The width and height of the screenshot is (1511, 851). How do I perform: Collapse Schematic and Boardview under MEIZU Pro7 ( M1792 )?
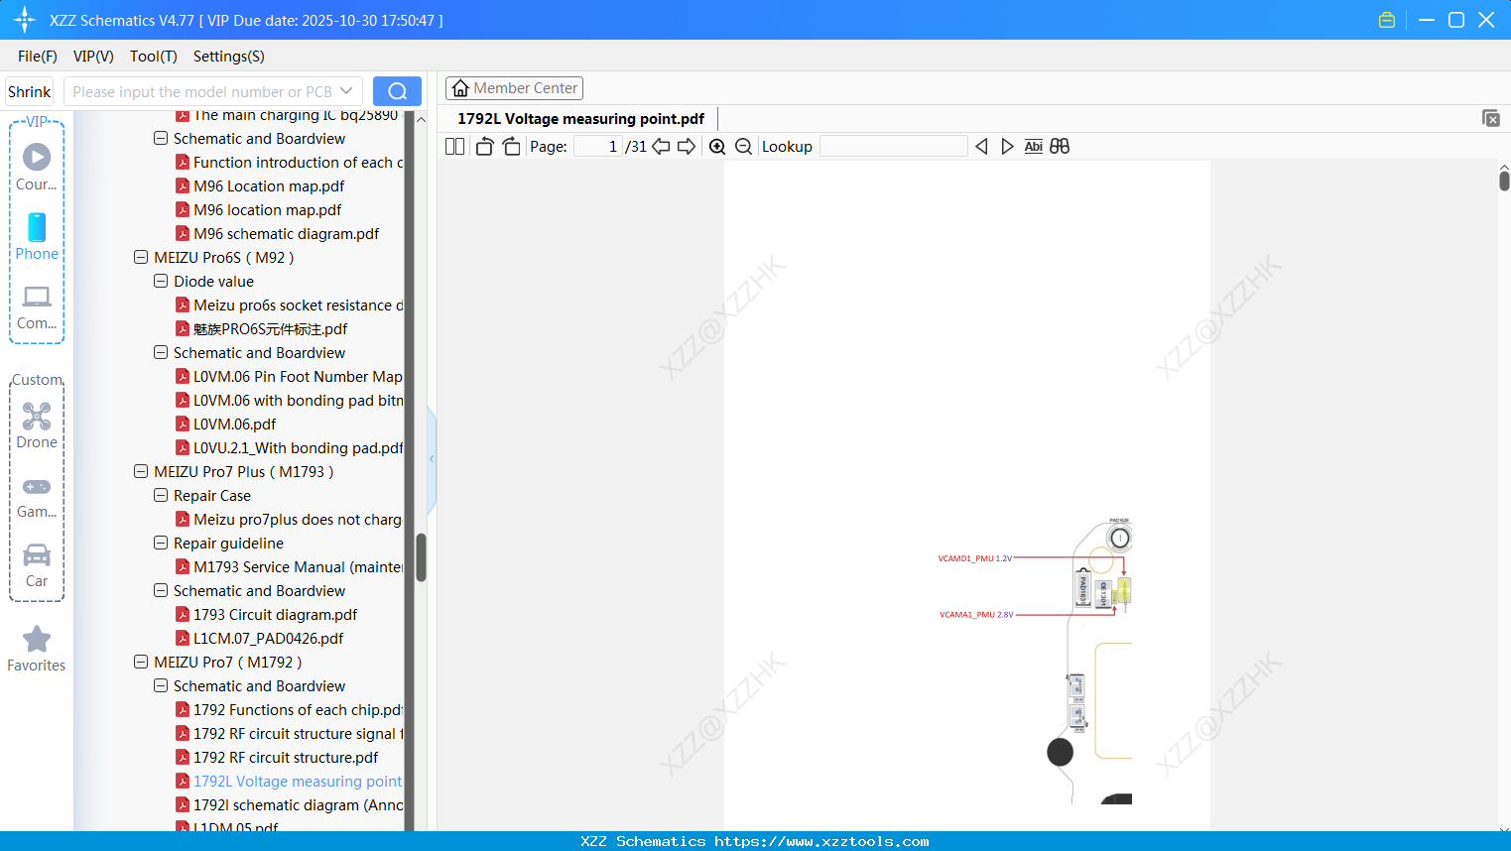coord(161,686)
